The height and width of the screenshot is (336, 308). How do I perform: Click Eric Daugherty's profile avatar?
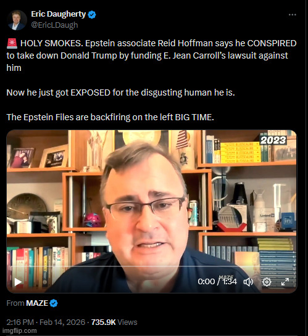(x=17, y=20)
